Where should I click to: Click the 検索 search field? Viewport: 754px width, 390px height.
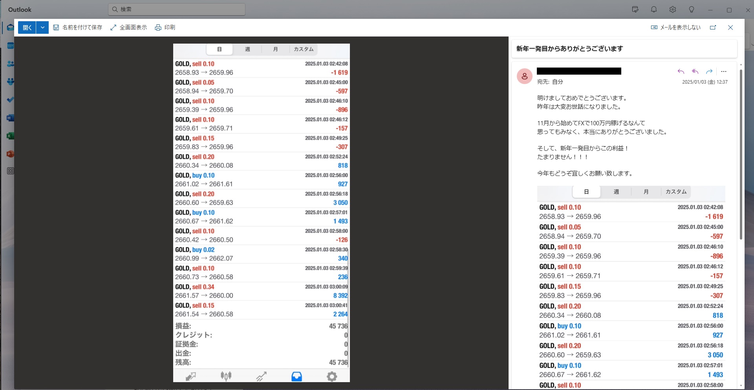[x=177, y=9]
